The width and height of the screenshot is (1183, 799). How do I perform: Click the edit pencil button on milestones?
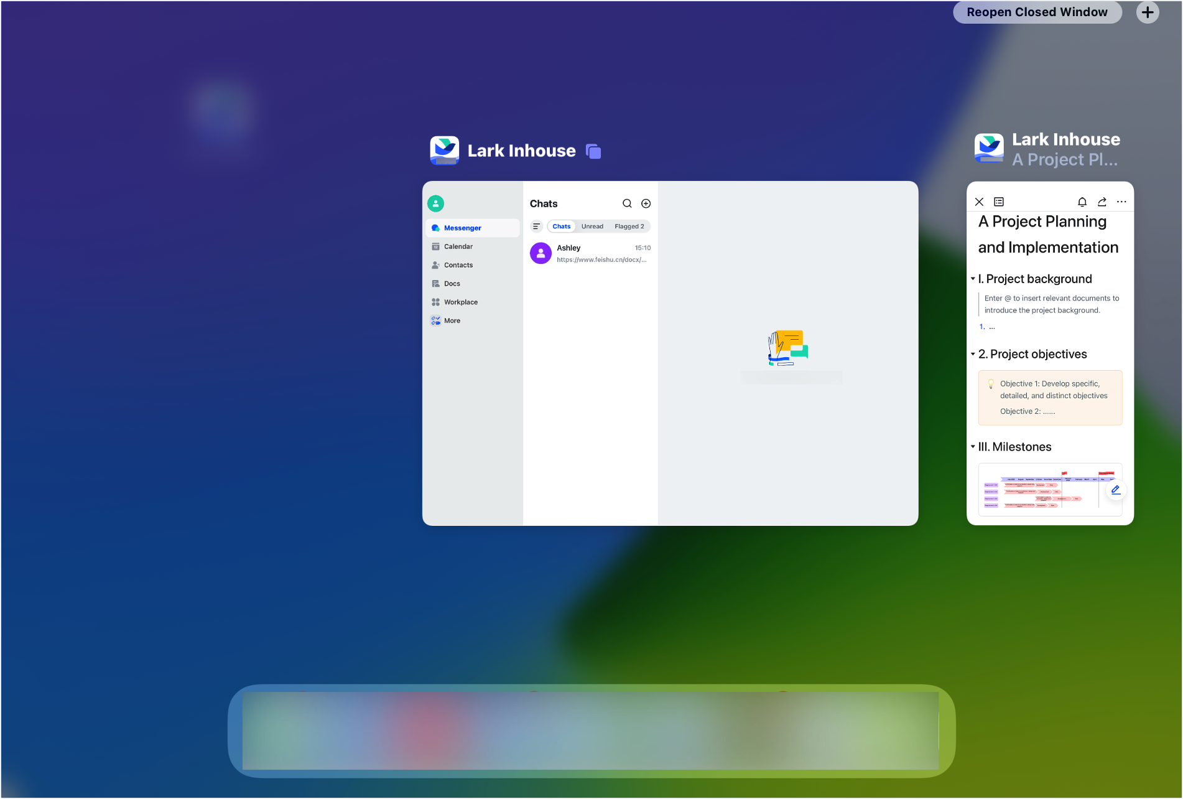coord(1116,490)
